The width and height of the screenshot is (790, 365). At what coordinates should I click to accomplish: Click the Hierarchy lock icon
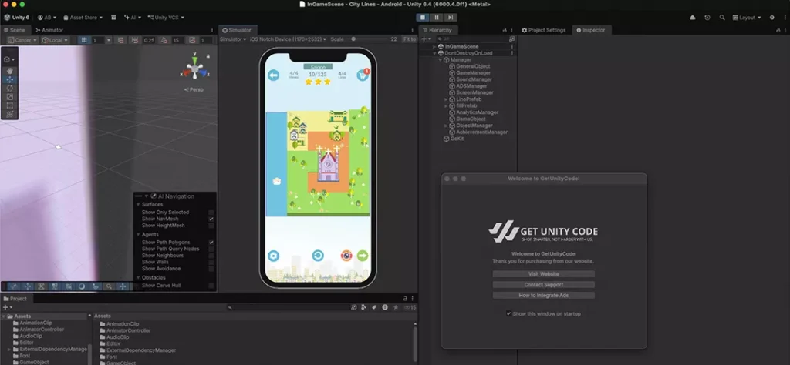point(505,30)
